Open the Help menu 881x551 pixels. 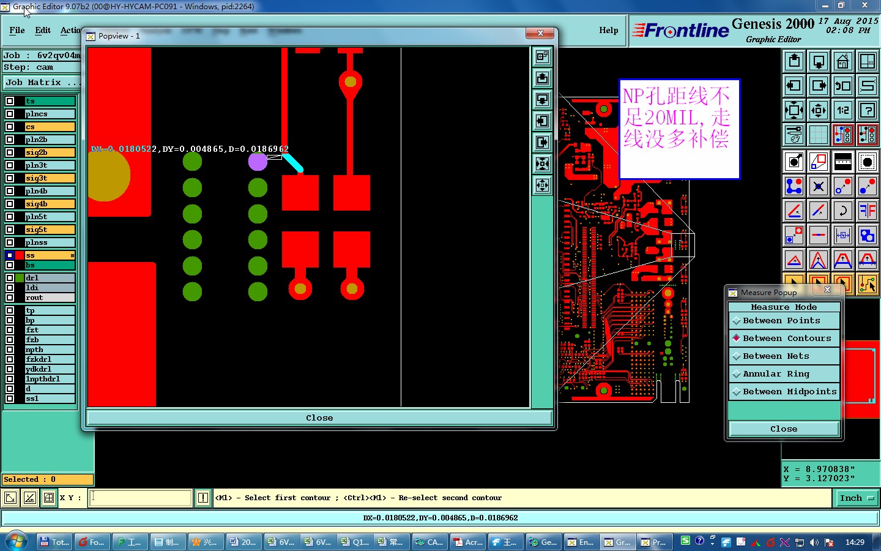[x=608, y=30]
